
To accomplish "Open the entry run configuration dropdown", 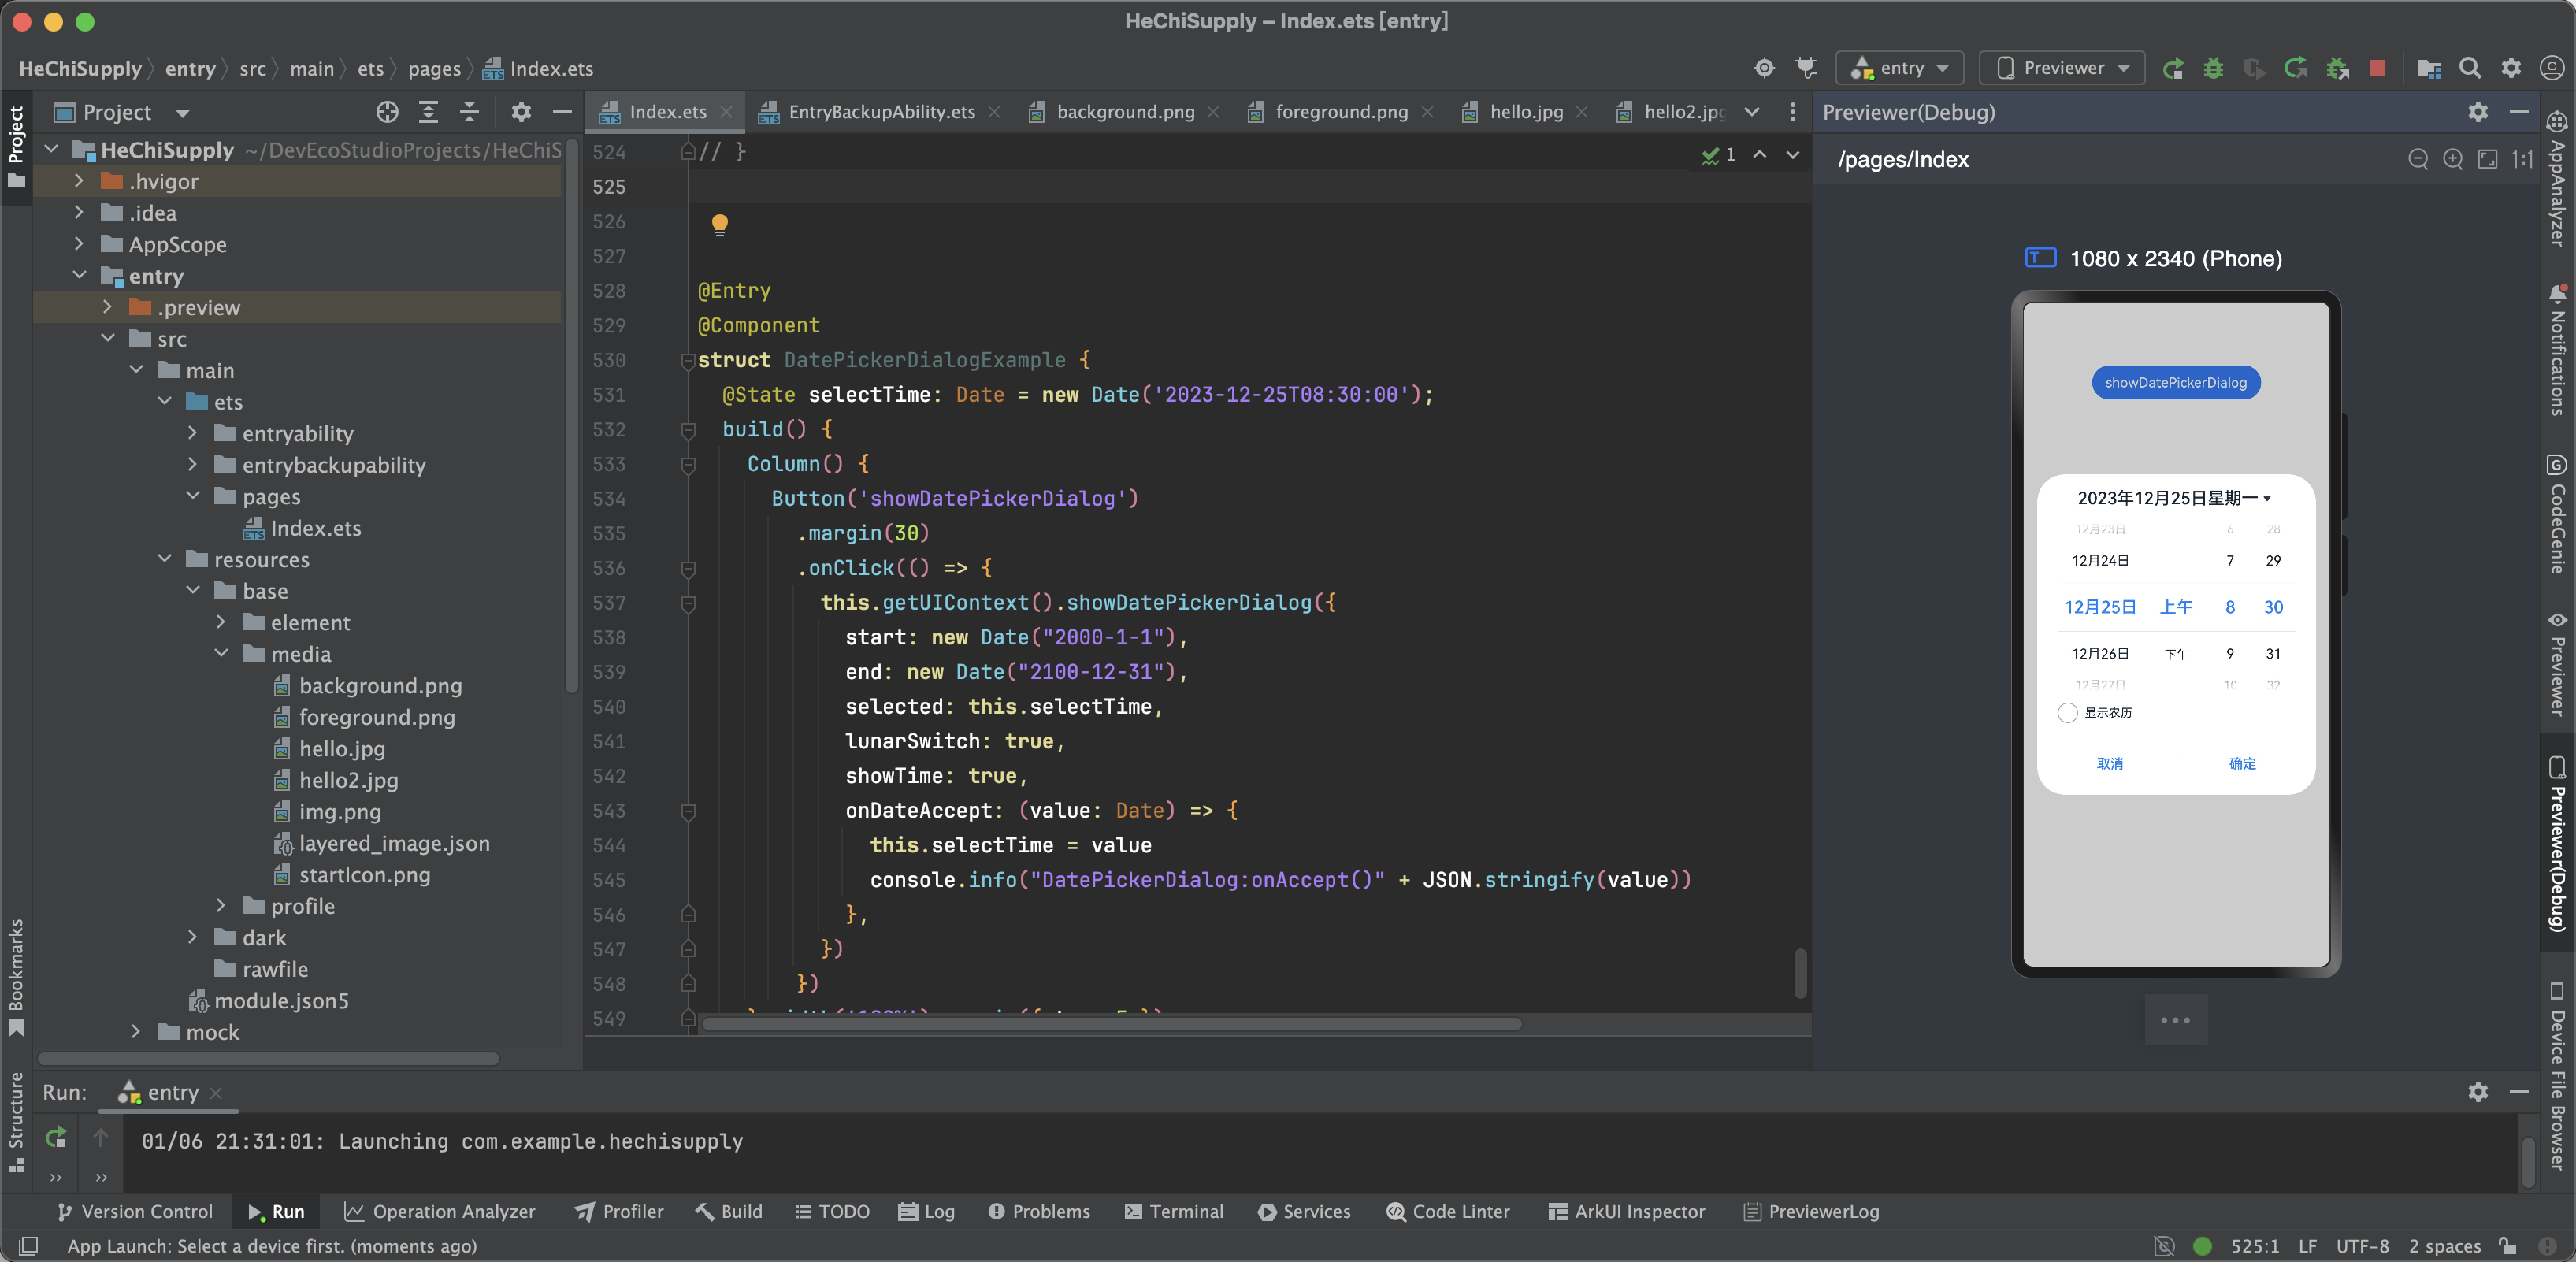I will click(x=1901, y=68).
